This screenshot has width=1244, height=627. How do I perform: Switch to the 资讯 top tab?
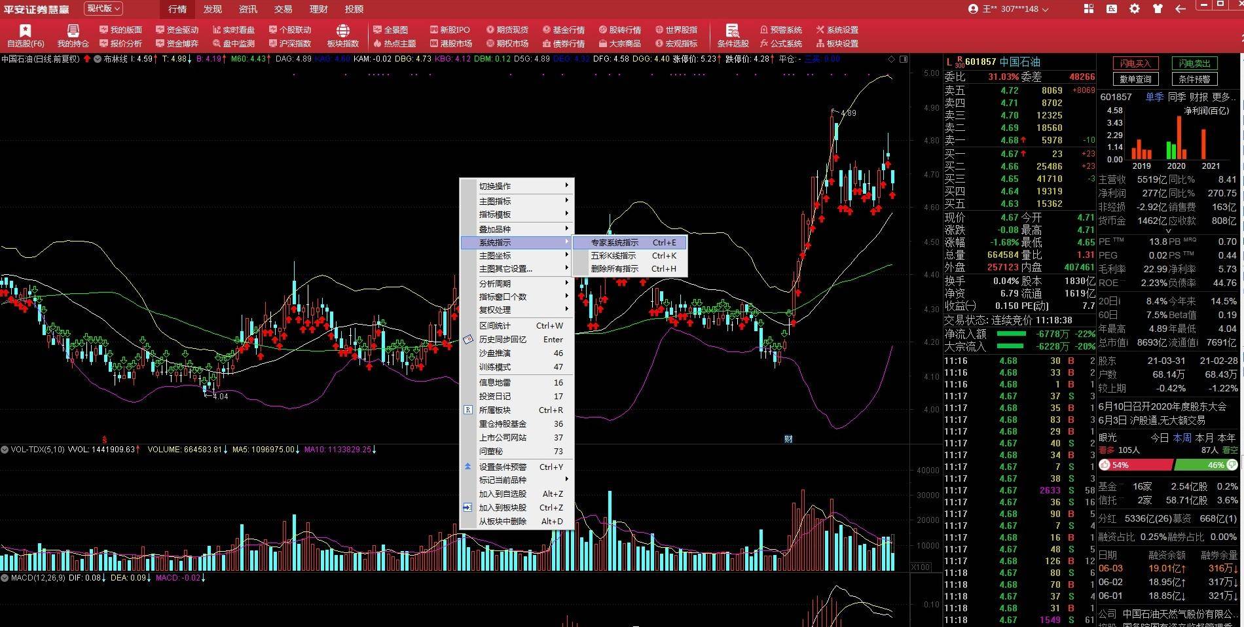click(x=247, y=9)
